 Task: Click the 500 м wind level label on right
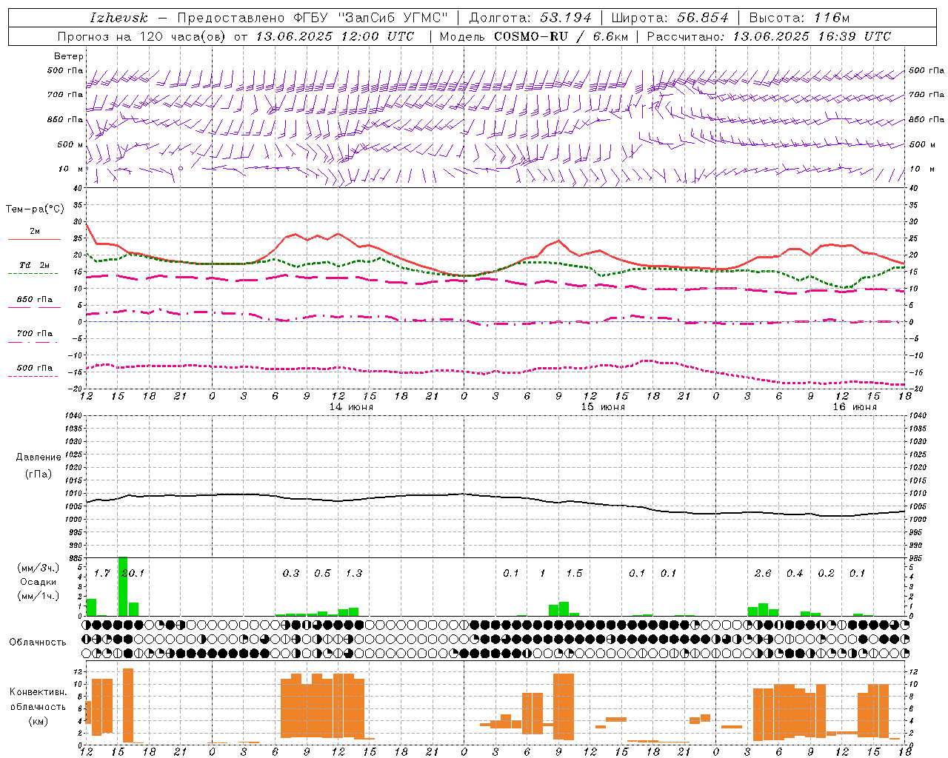(921, 144)
